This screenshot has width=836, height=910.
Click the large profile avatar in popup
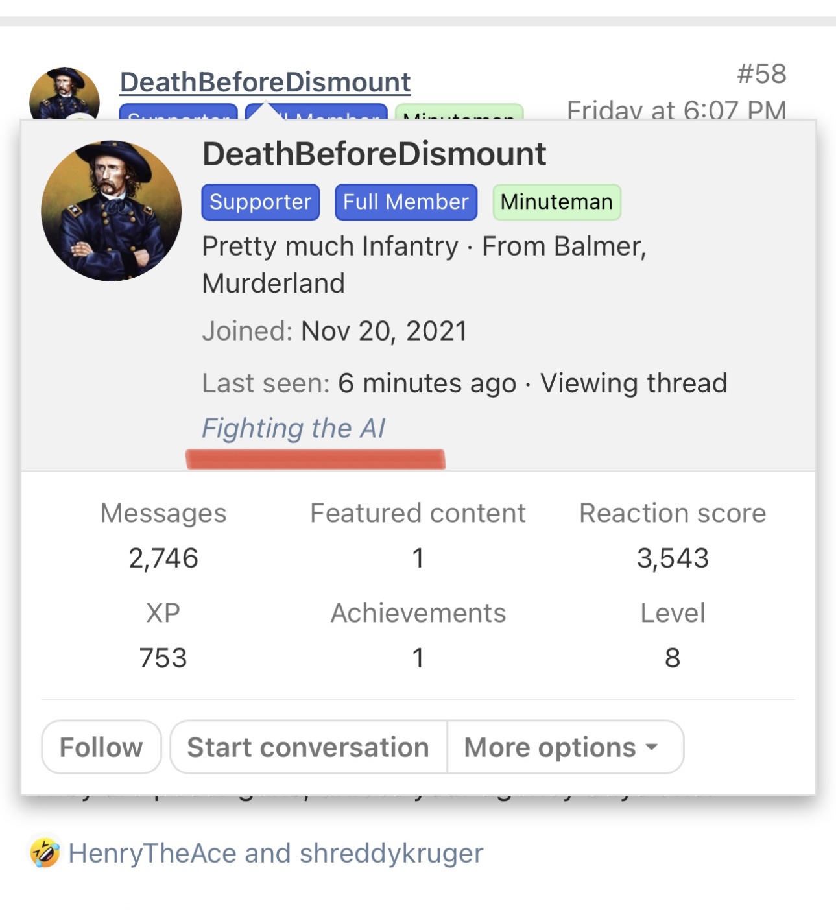(x=112, y=211)
